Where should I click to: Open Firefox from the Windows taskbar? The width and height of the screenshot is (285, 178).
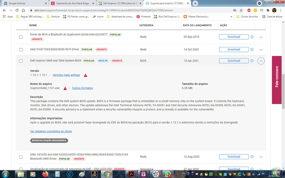click(45, 174)
